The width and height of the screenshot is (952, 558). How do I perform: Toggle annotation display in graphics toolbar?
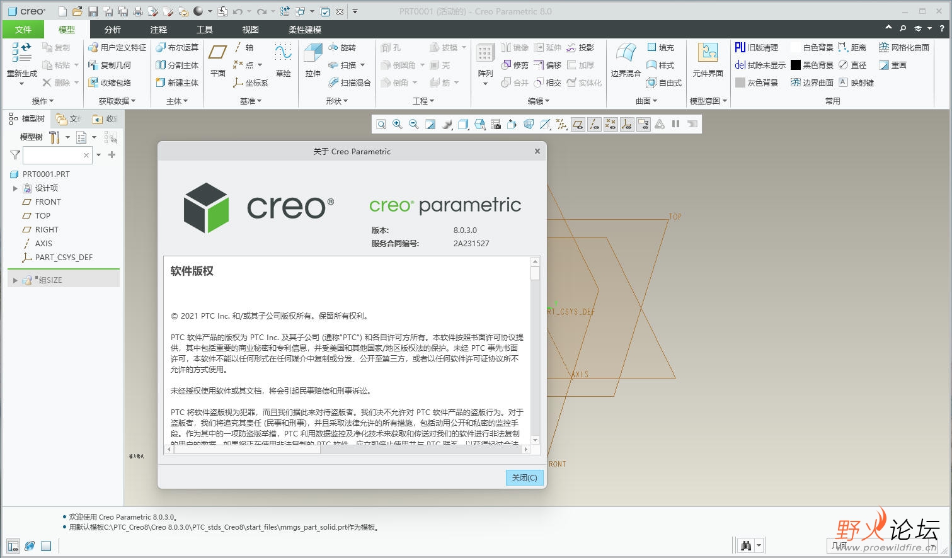pos(643,124)
